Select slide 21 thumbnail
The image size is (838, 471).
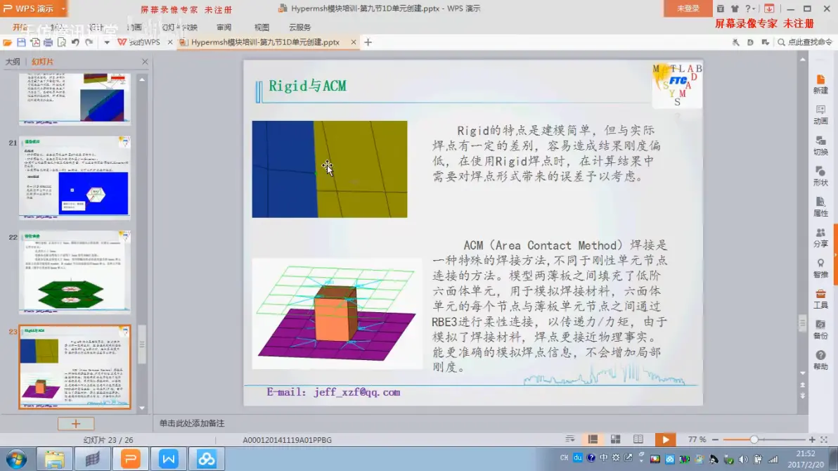[x=75, y=177]
